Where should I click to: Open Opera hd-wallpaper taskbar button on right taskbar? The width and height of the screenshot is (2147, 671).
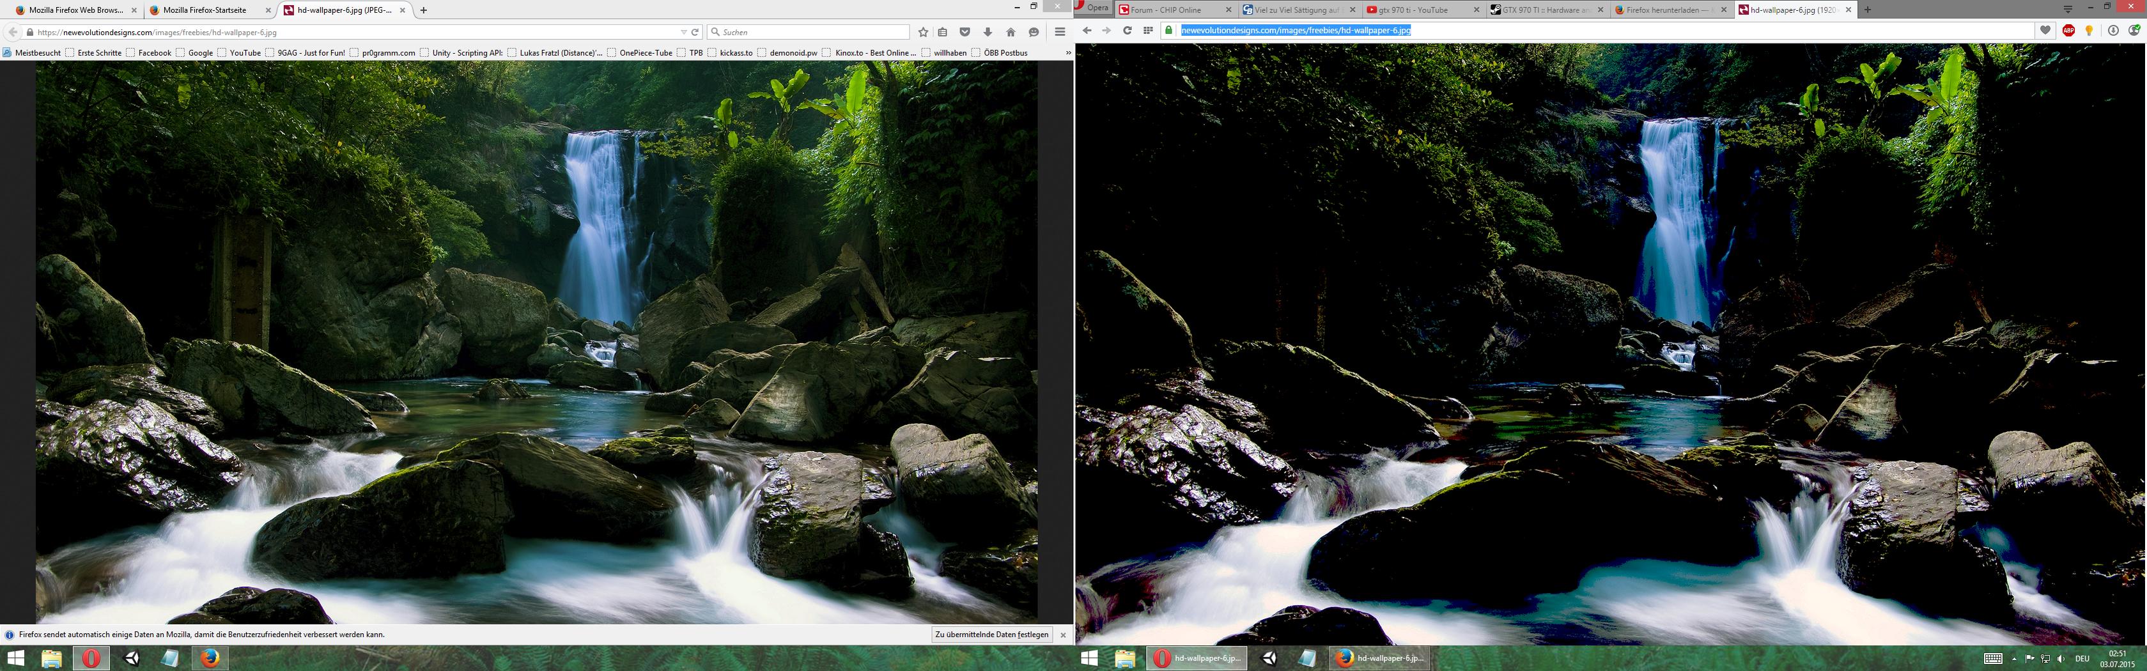(x=1198, y=658)
